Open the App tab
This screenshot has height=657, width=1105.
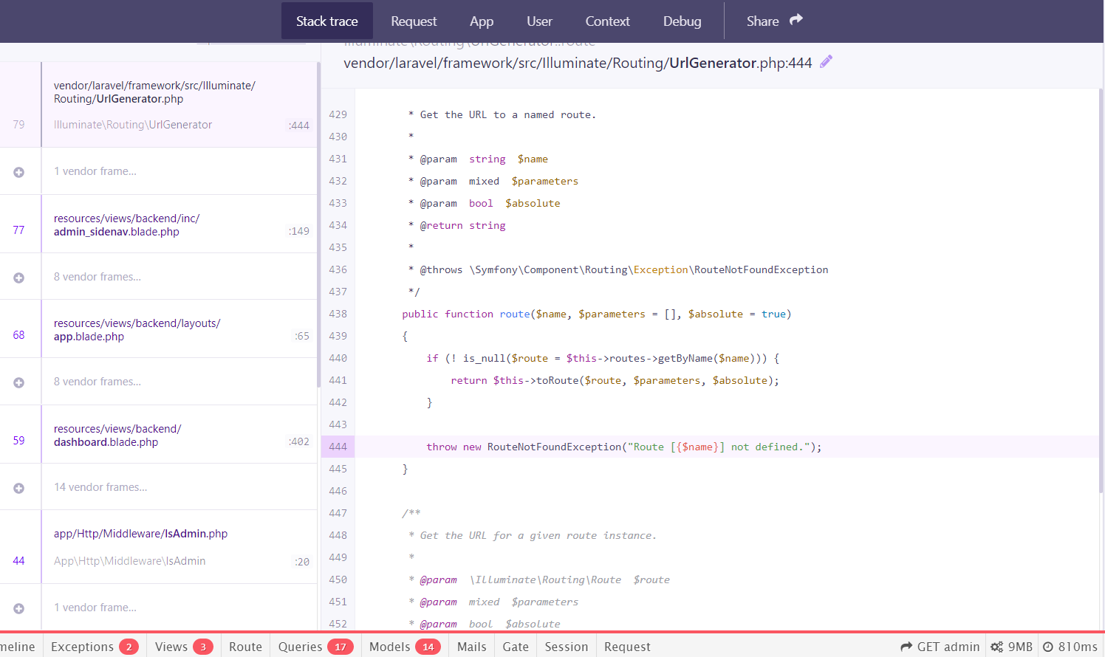click(x=482, y=21)
